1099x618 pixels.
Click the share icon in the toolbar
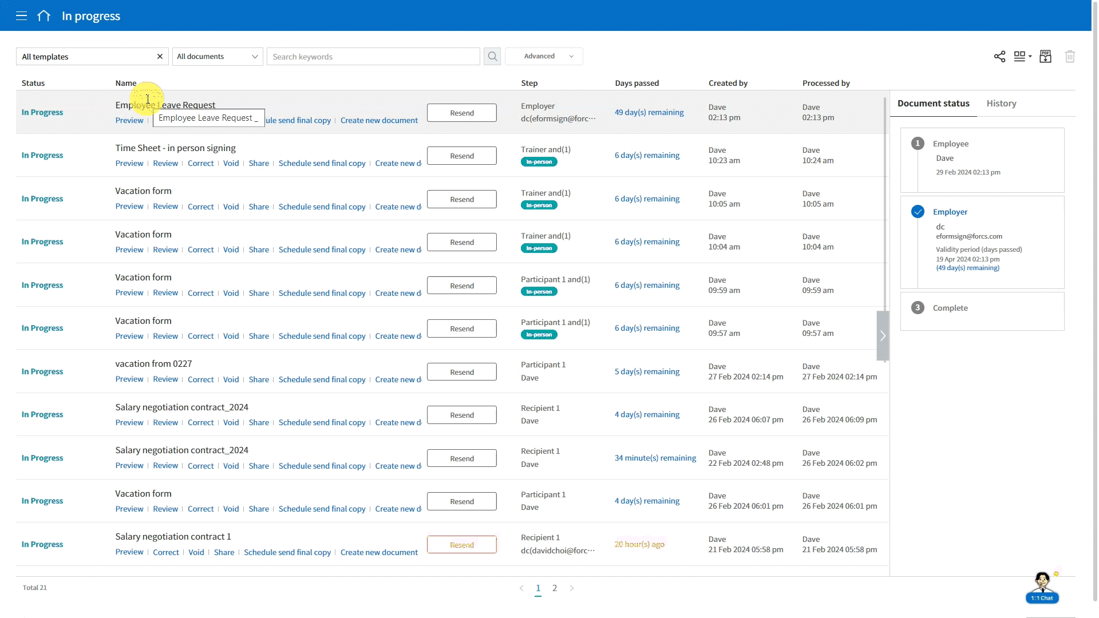pos(999,57)
